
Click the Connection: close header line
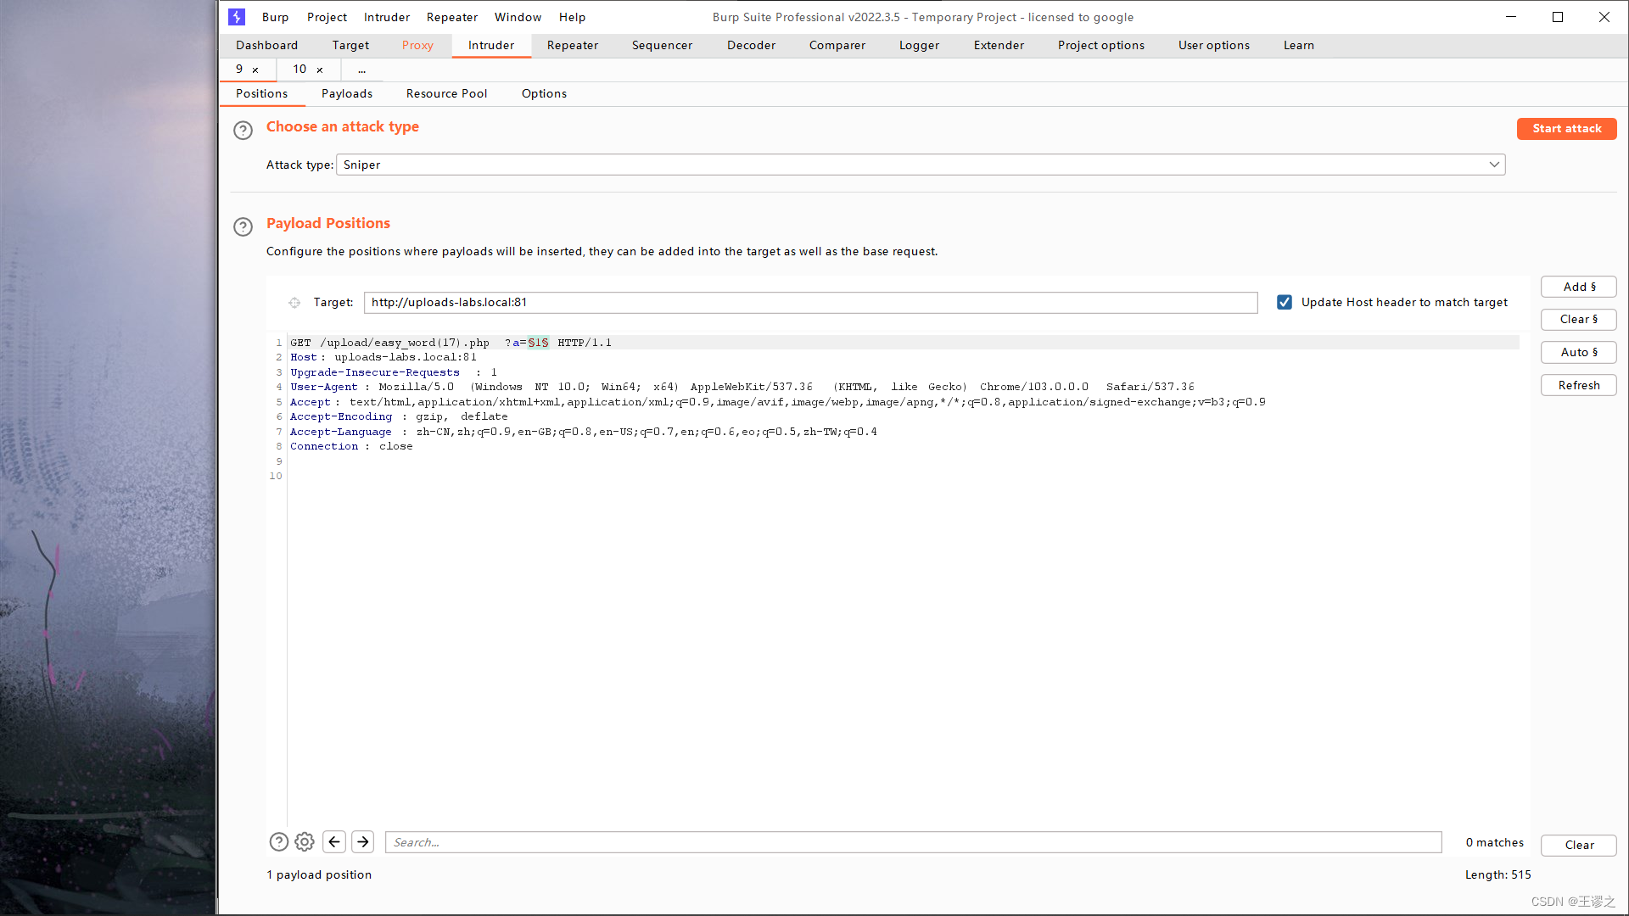tap(351, 446)
